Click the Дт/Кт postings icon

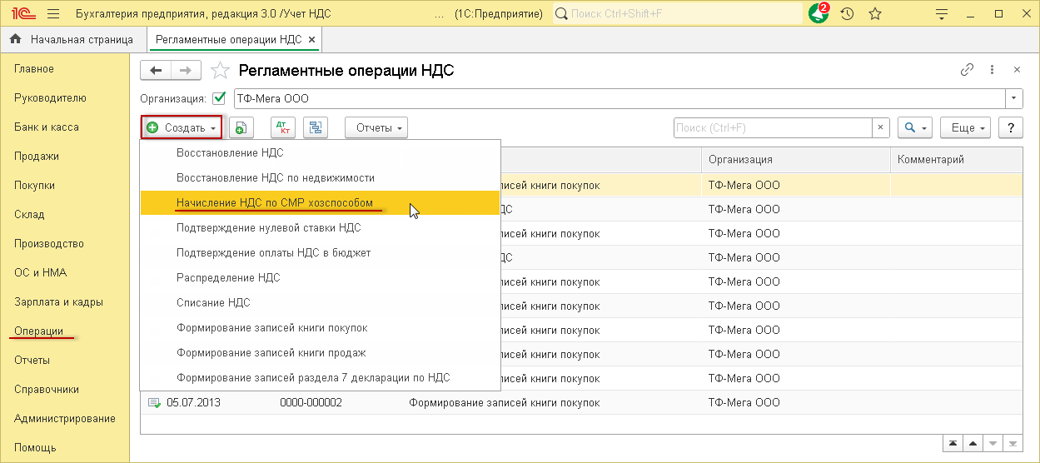pyautogui.click(x=283, y=127)
